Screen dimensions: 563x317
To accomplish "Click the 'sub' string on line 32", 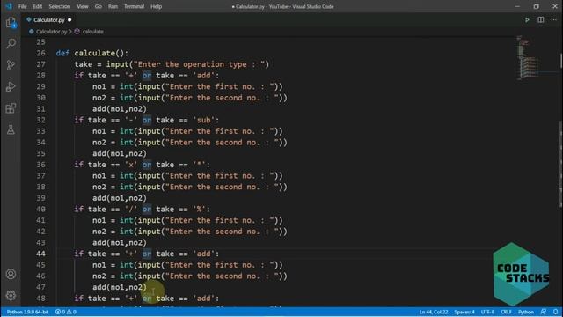I will pyautogui.click(x=203, y=120).
